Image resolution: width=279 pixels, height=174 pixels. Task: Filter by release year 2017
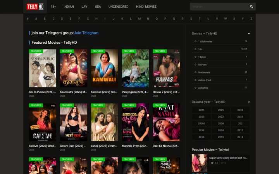pos(240,130)
